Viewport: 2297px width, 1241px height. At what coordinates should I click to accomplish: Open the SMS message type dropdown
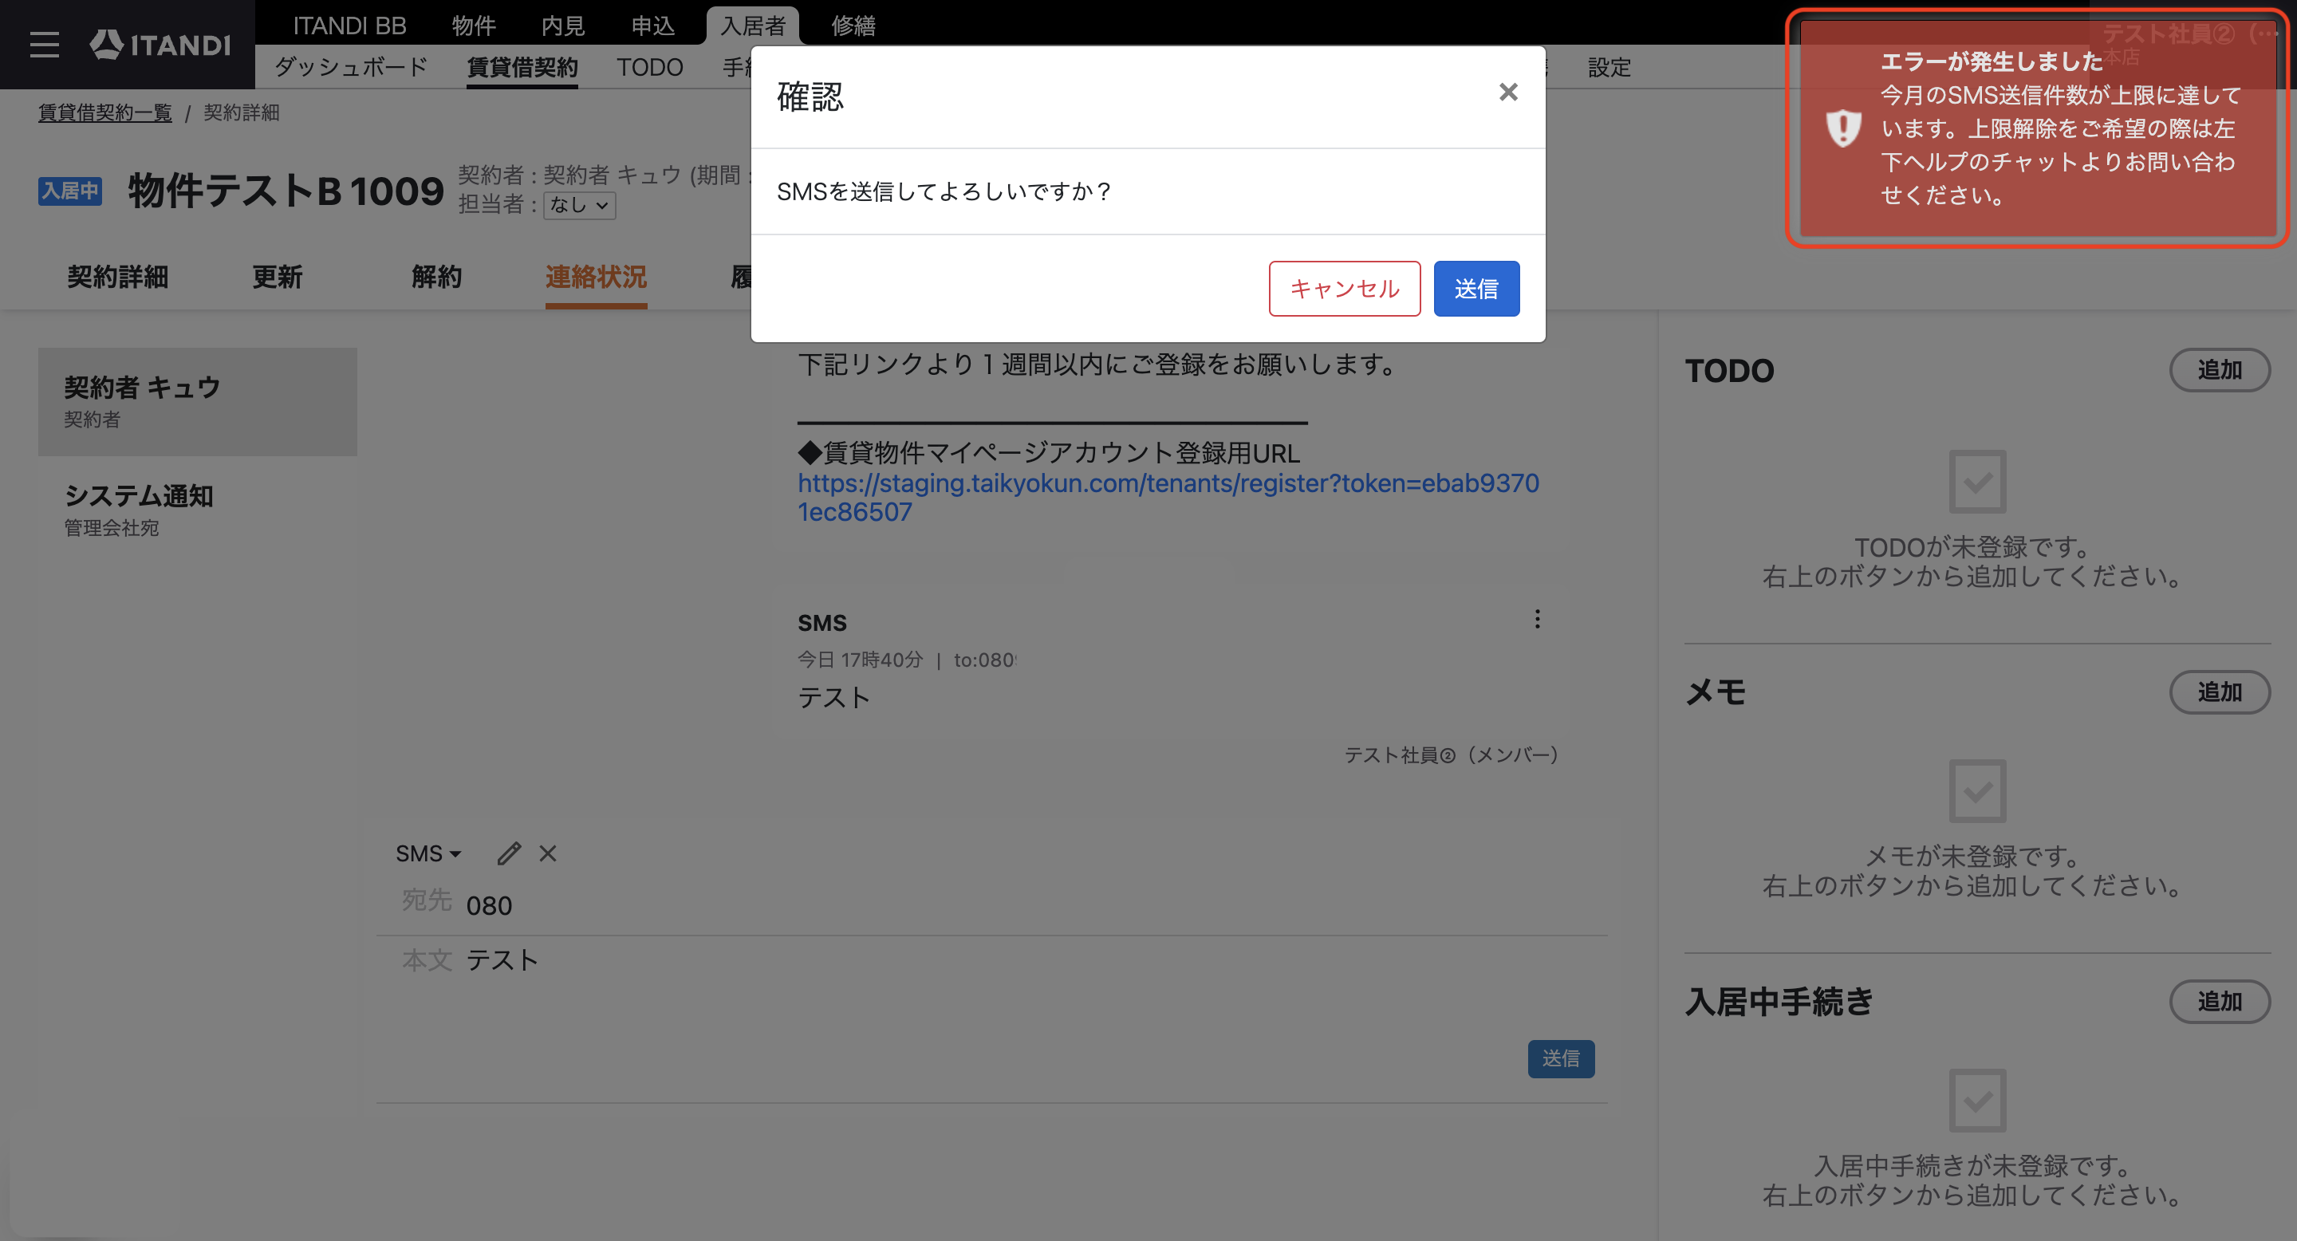[428, 854]
